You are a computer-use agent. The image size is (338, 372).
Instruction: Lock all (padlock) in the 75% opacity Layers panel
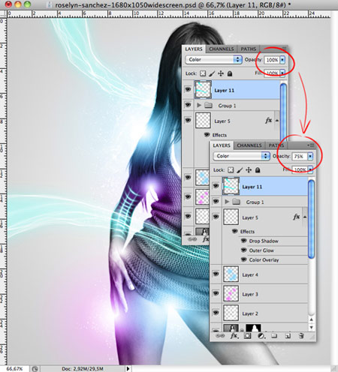[x=258, y=170]
